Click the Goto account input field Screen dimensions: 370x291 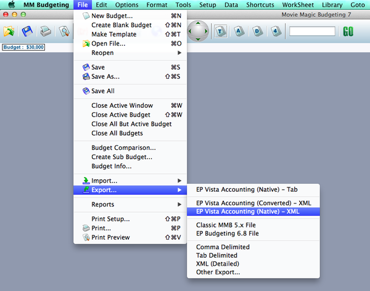point(312,31)
